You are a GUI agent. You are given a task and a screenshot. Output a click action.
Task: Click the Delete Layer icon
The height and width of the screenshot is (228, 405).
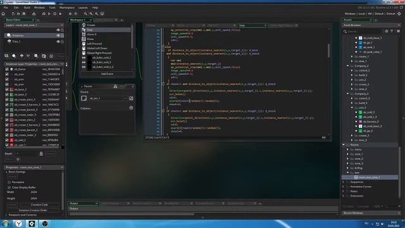pyautogui.click(x=51, y=56)
